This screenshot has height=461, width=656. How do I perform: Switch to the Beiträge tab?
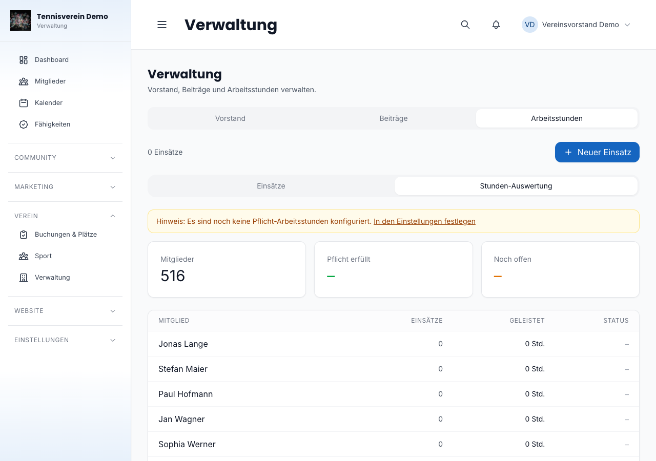point(394,118)
